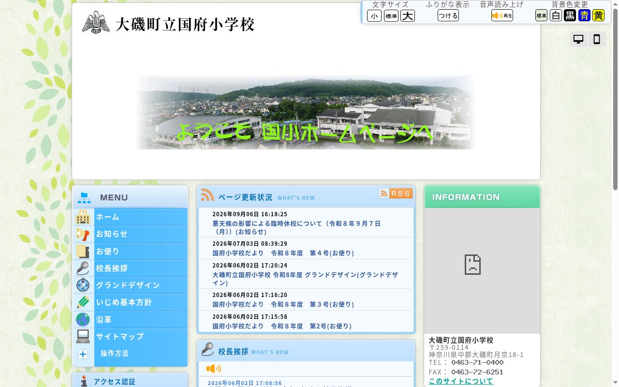The image size is (619, 387).
Task: Open 国府小学校だより 令和8年度 第2号 link
Action: pyautogui.click(x=282, y=326)
